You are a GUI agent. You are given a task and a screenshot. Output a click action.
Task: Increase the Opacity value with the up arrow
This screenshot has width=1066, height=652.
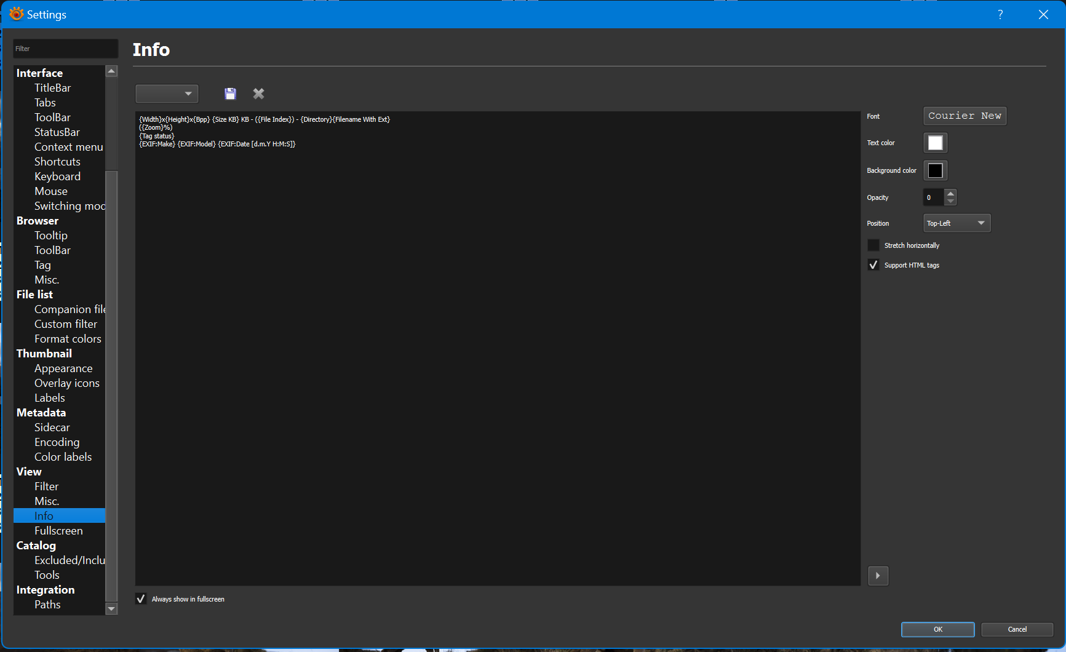point(950,193)
